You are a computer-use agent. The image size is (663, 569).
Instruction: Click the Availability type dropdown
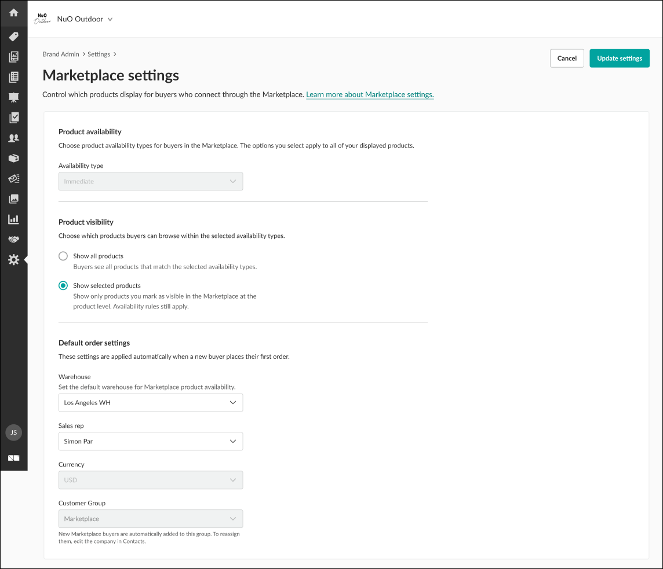tap(151, 181)
